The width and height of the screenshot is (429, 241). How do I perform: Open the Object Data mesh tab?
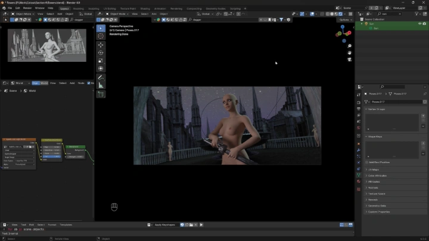click(x=359, y=175)
